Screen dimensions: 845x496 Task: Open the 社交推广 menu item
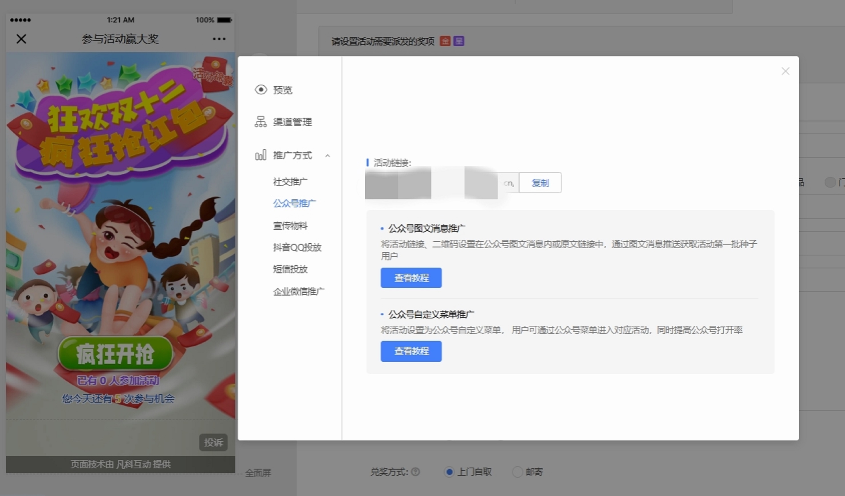[290, 182]
